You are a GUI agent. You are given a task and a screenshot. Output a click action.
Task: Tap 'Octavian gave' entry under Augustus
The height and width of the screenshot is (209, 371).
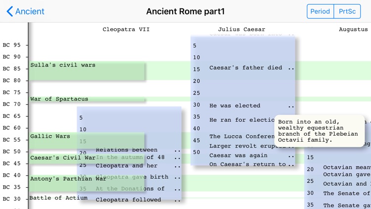pos(347,174)
